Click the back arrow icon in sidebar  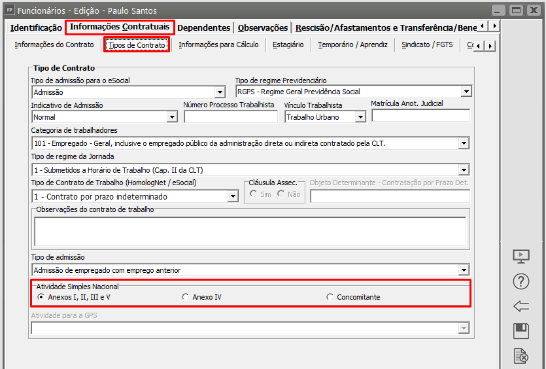(520, 306)
